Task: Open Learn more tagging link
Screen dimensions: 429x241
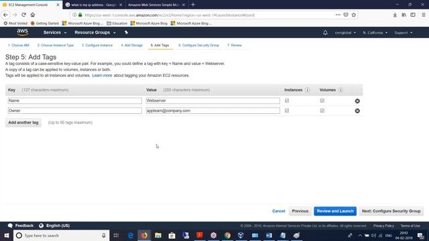Action: 102,76
